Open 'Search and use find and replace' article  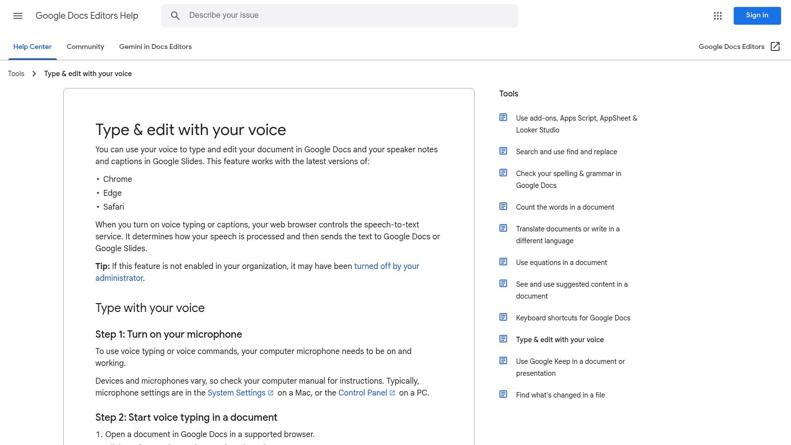tap(567, 152)
